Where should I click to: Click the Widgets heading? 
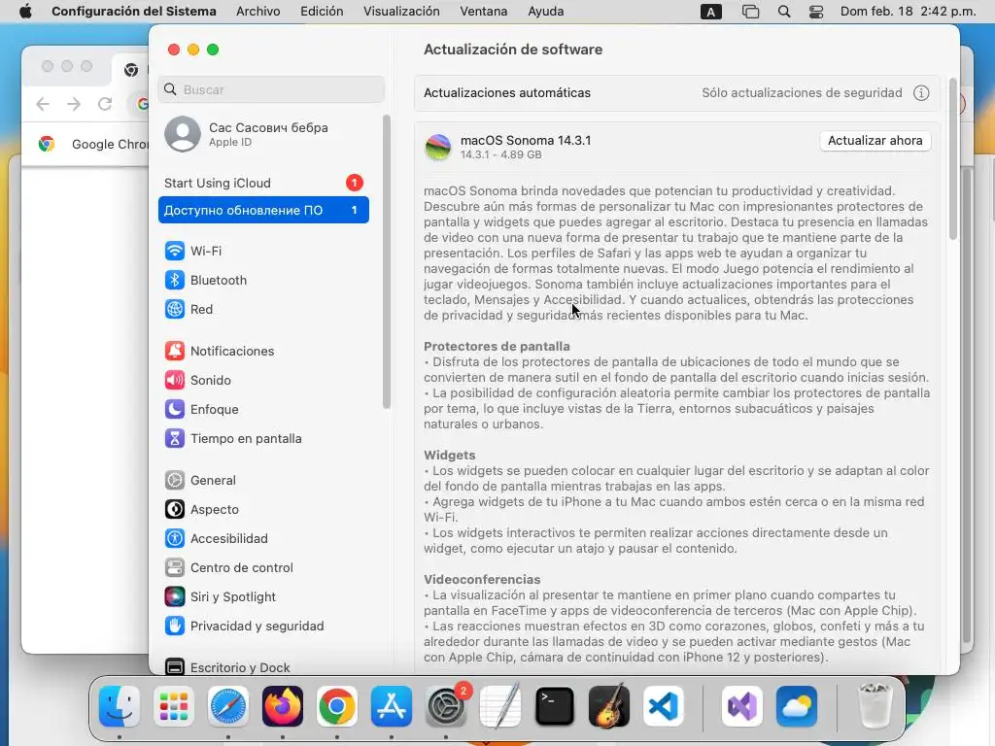coord(449,455)
